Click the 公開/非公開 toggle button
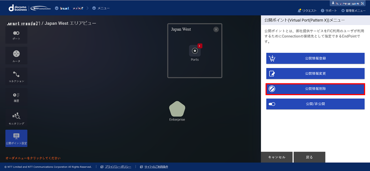 315,104
